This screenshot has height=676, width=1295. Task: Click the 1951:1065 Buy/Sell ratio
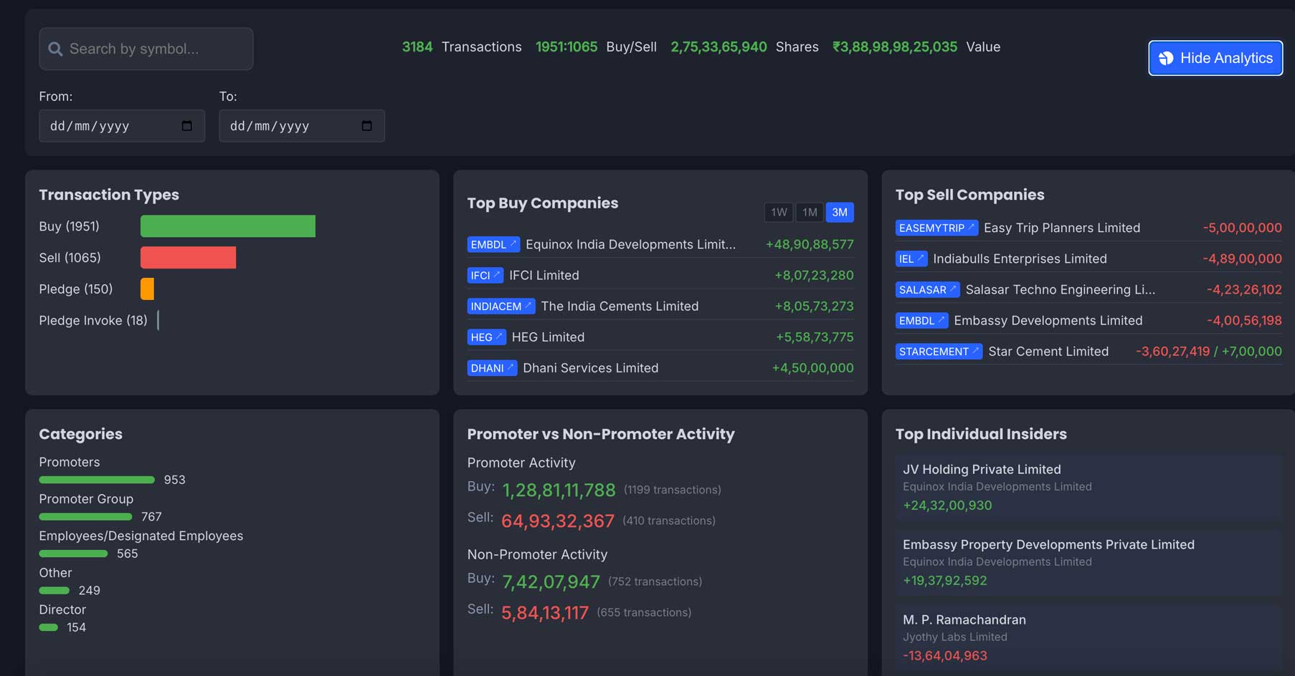566,47
